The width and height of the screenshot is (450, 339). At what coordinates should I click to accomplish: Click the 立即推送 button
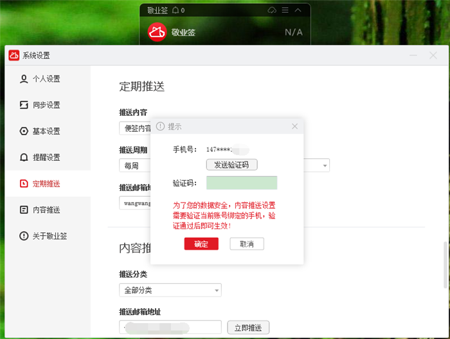248,327
